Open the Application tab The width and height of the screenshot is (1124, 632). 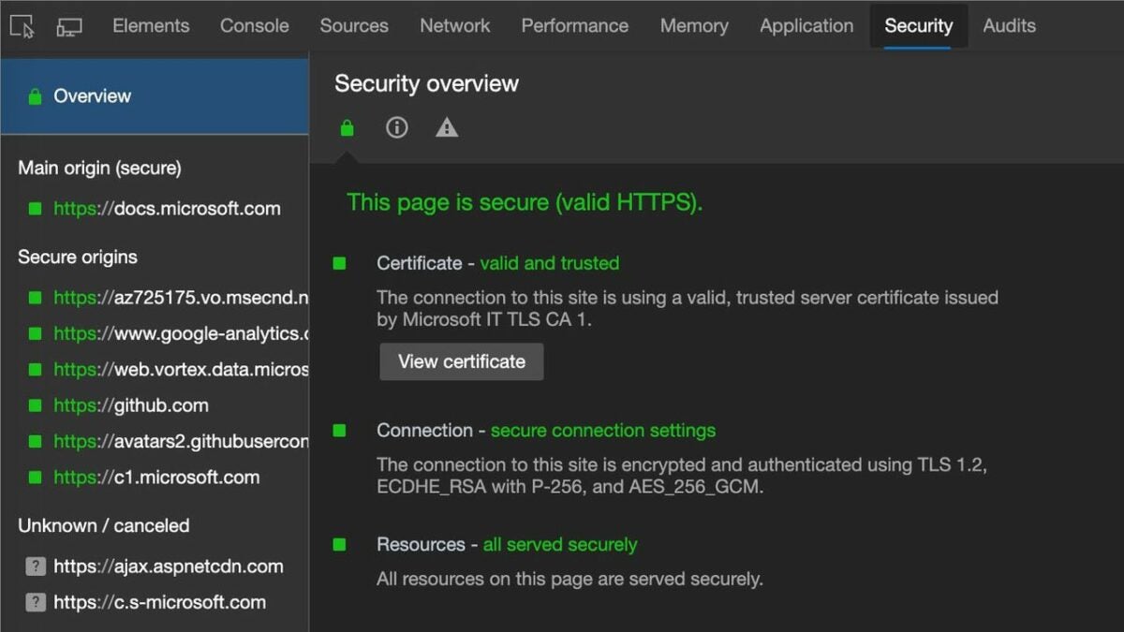807,26
